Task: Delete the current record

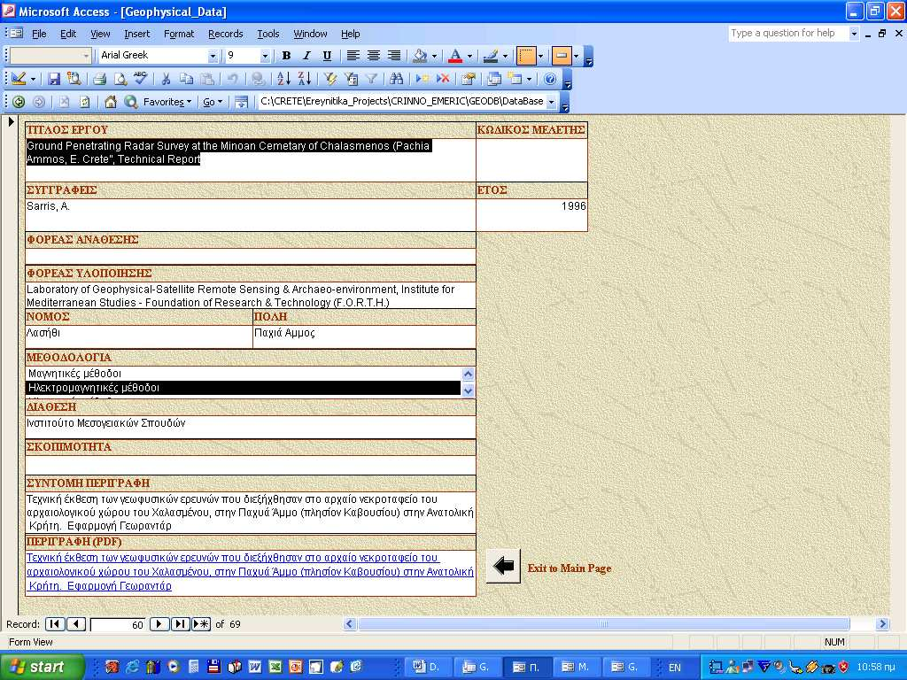Action: coord(443,79)
